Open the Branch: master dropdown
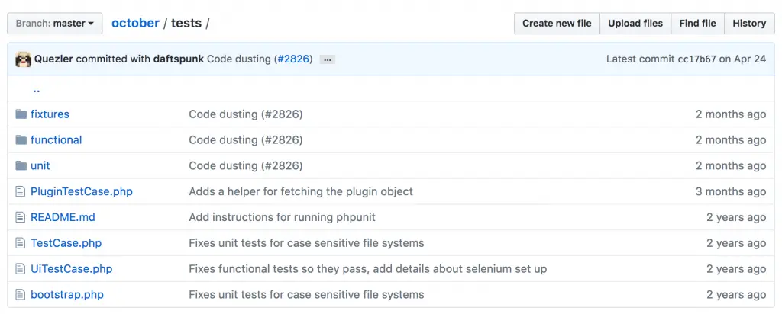782x314 pixels. tap(54, 24)
